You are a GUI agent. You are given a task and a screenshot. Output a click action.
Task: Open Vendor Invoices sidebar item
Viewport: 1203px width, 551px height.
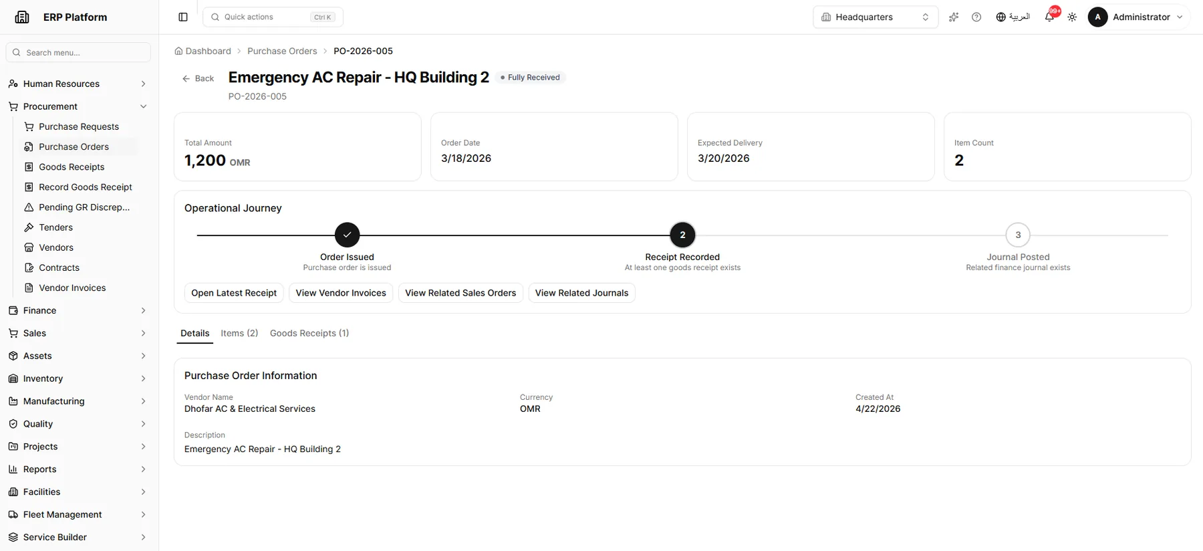79,288
